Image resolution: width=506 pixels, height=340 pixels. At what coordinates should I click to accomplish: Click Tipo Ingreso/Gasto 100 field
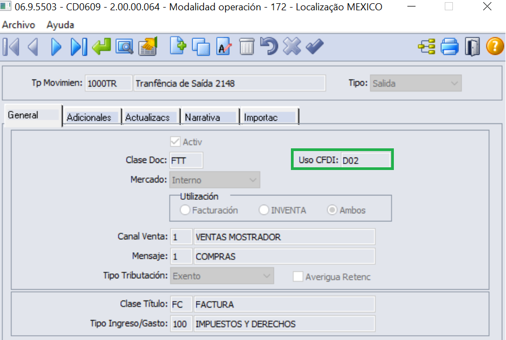(181, 324)
